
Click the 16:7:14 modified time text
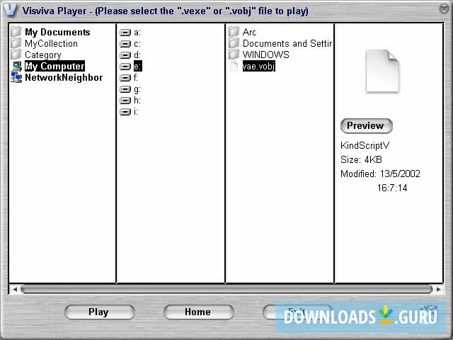[392, 188]
